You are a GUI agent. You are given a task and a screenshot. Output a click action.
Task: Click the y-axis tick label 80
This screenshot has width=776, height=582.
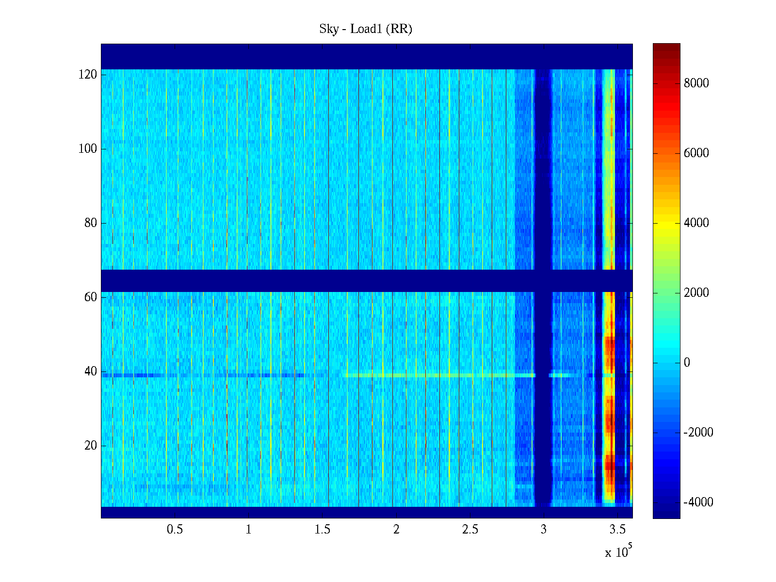(90, 223)
